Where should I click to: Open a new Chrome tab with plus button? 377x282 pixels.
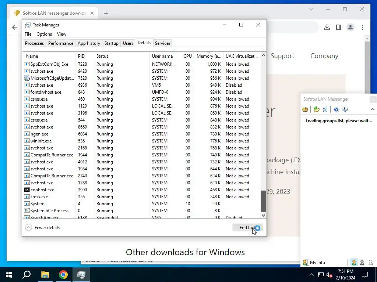[x=106, y=13]
